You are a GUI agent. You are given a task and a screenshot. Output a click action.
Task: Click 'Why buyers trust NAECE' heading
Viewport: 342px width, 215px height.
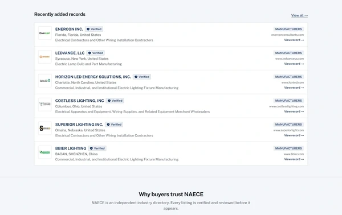(x=171, y=195)
